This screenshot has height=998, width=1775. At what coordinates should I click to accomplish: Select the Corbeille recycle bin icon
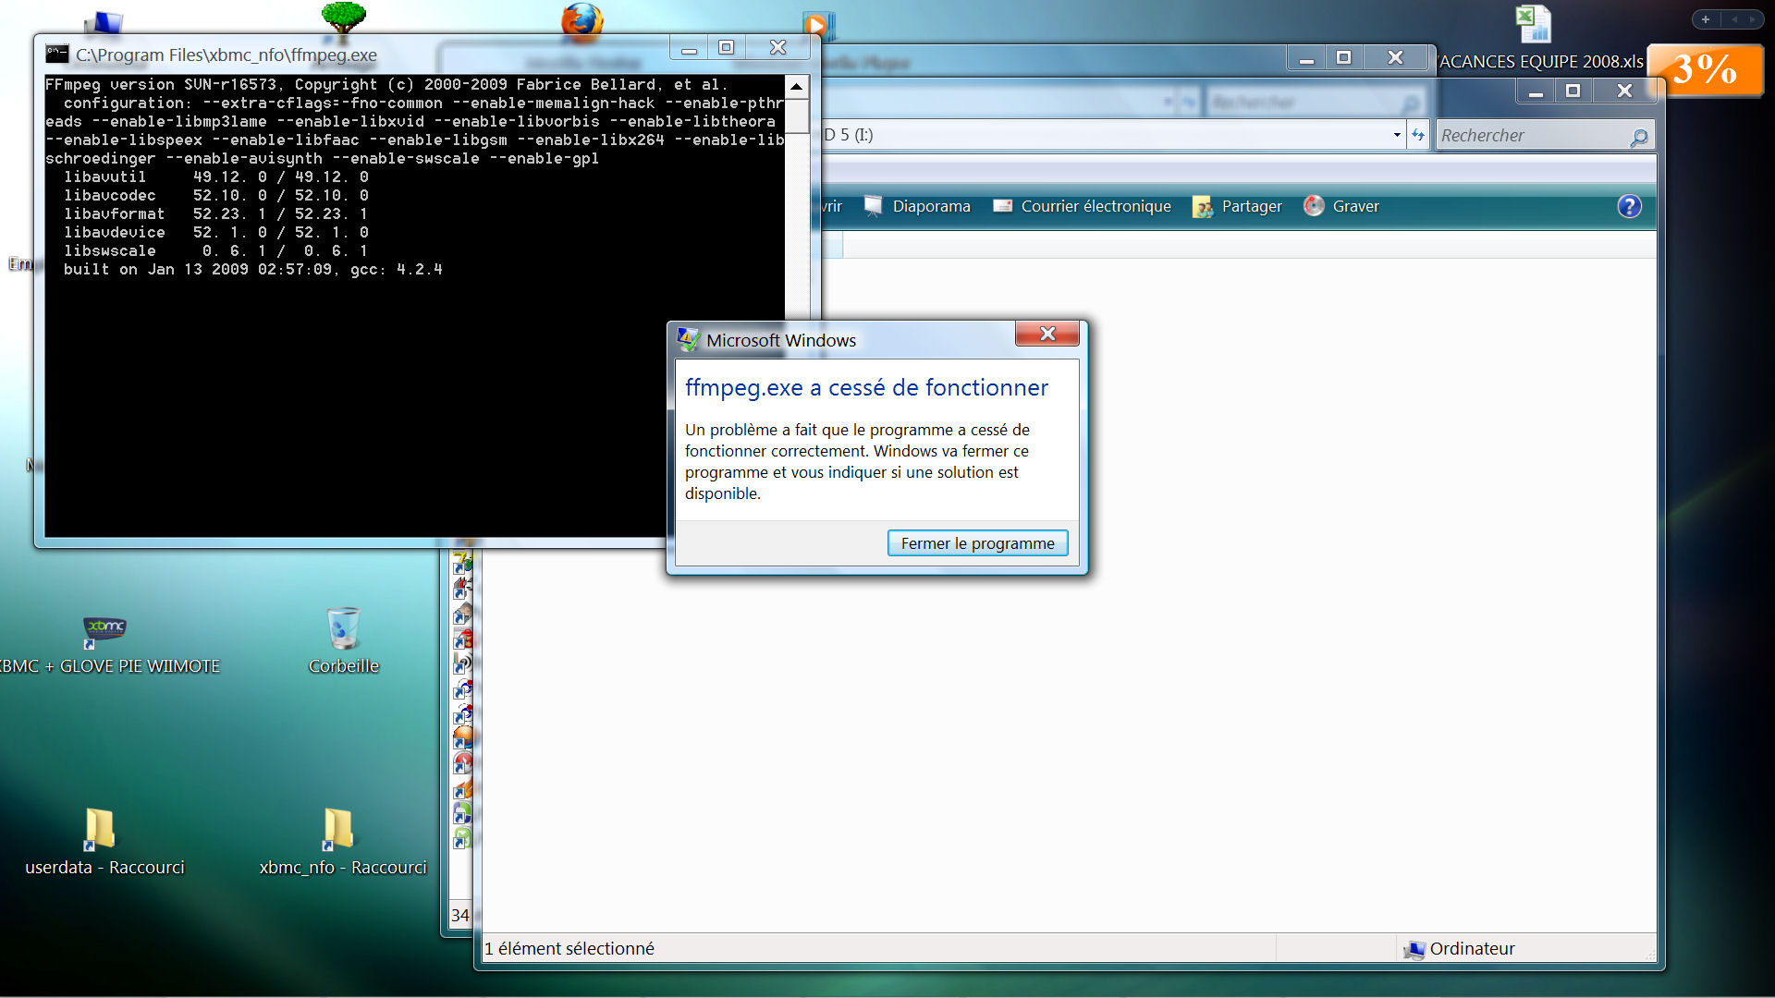pos(343,641)
